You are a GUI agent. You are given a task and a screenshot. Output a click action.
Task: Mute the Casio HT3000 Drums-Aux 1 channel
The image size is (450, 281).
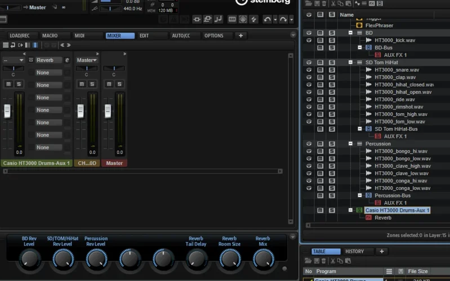point(8,84)
